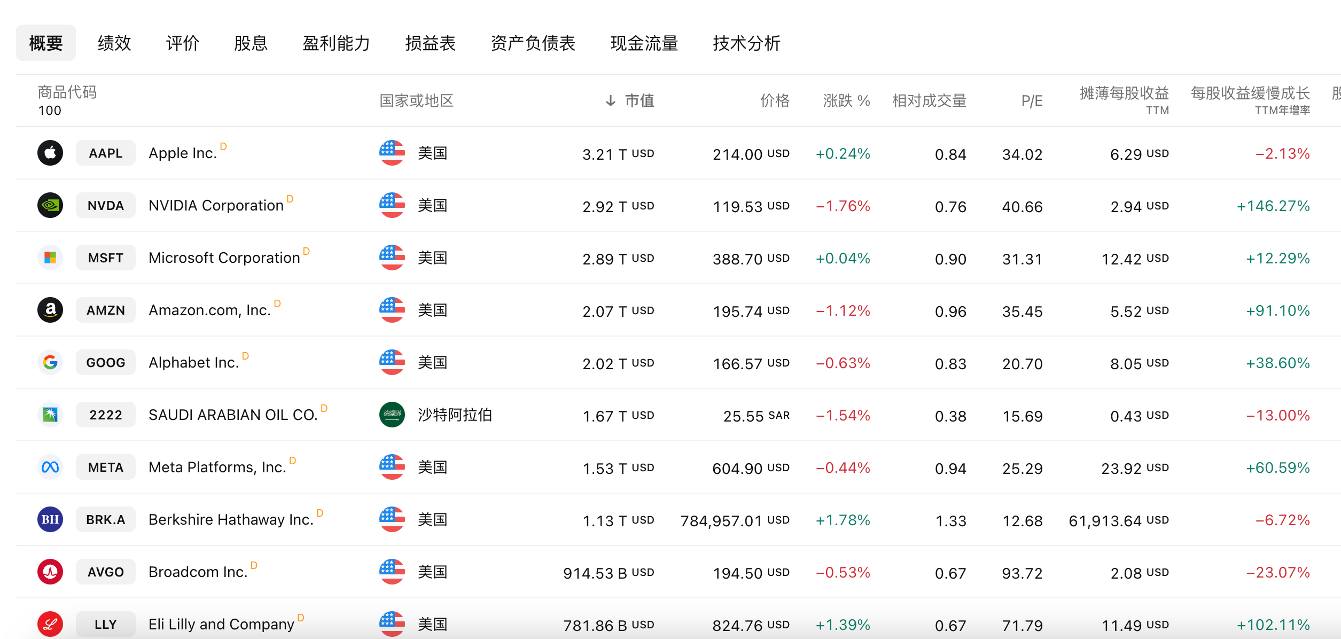The height and width of the screenshot is (639, 1341).
Task: Switch to the 现金流量 tab
Action: coord(644,43)
